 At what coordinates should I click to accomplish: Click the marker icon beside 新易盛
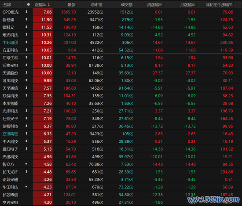26,19
